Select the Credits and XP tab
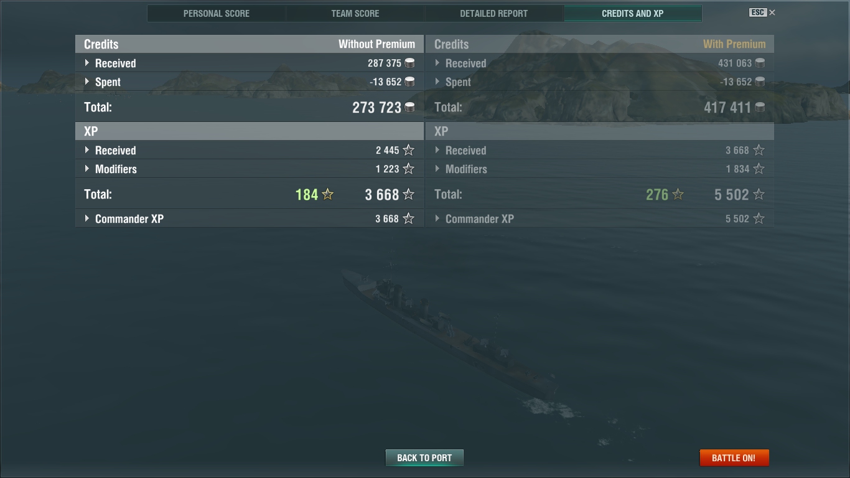Image resolution: width=850 pixels, height=478 pixels. point(633,13)
